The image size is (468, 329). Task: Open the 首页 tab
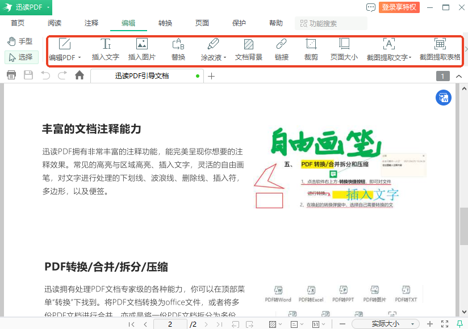(18, 23)
